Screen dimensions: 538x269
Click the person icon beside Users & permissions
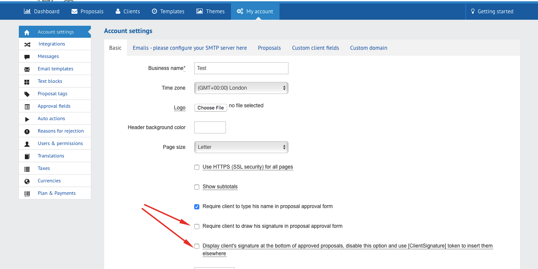pos(27,144)
